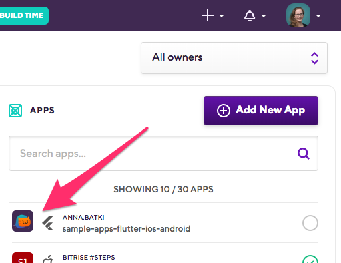
Task: Expand the notifications dropdown arrow
Action: pyautogui.click(x=264, y=16)
